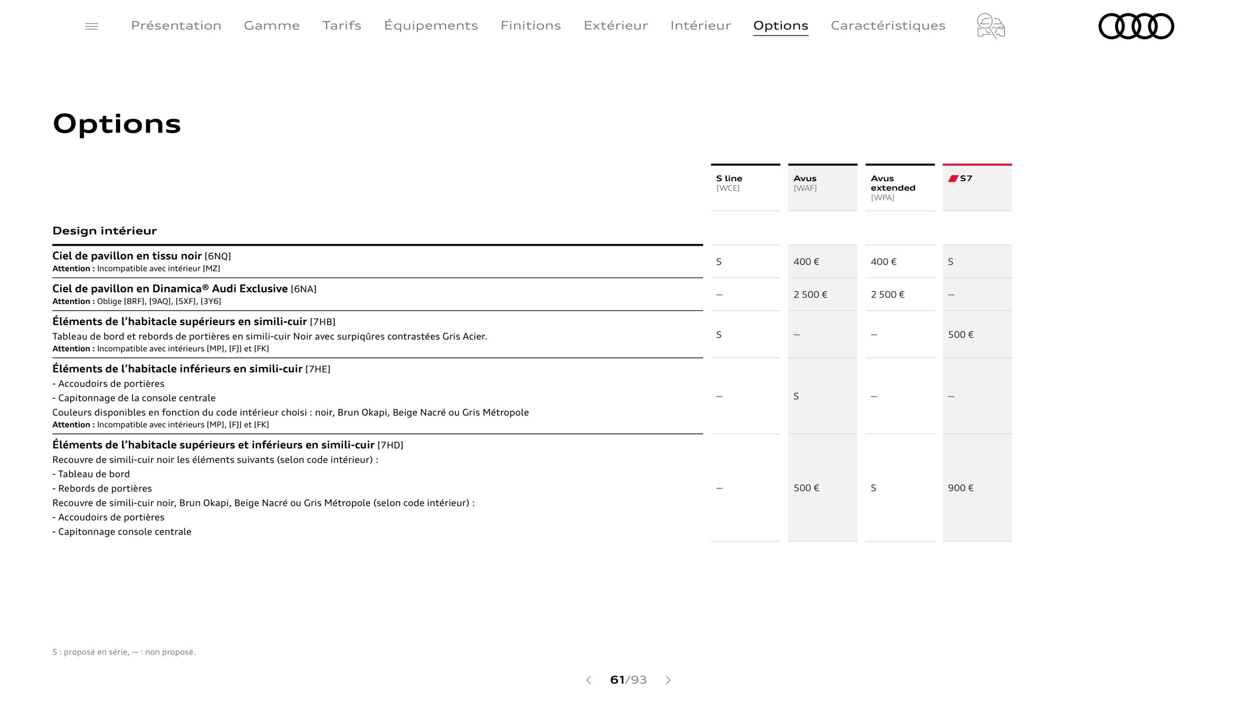Image resolution: width=1257 pixels, height=707 pixels.
Task: Click the Avus [WAF] column header
Action: tap(823, 187)
